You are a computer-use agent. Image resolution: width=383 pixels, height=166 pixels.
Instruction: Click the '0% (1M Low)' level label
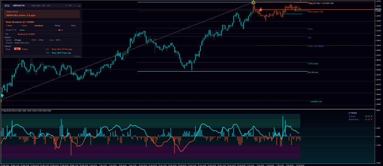[313, 72]
